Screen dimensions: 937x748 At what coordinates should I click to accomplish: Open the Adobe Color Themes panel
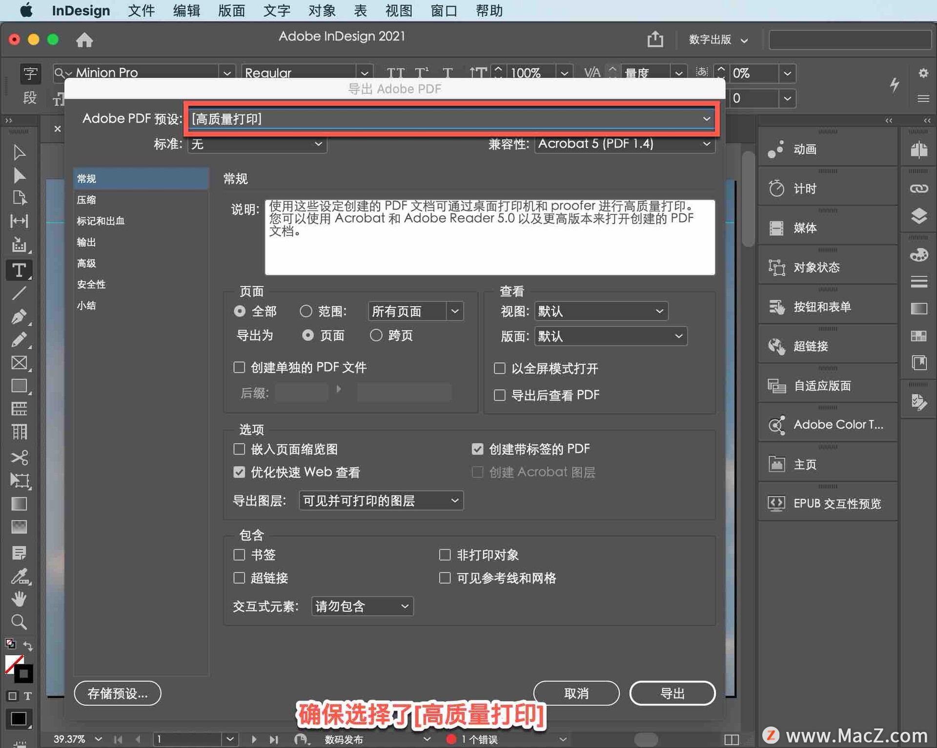click(828, 425)
